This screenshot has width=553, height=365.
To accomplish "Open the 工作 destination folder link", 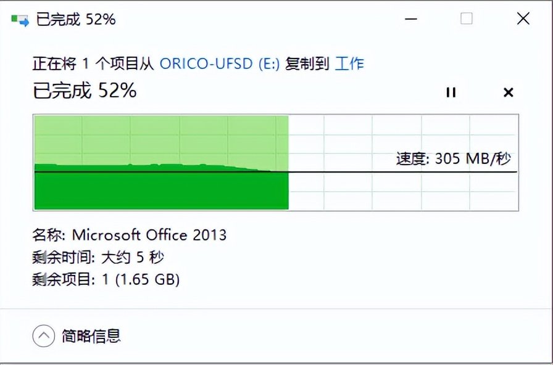I will click(349, 64).
